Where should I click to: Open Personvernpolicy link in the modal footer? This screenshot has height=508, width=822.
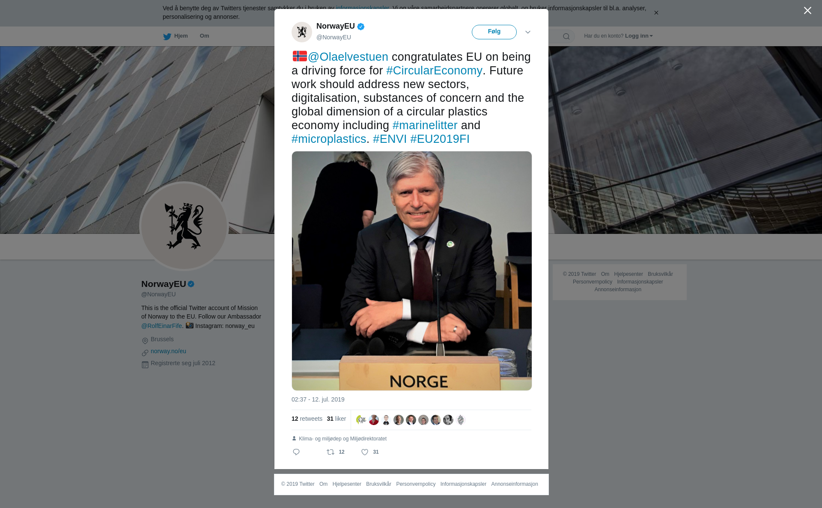coord(416,484)
